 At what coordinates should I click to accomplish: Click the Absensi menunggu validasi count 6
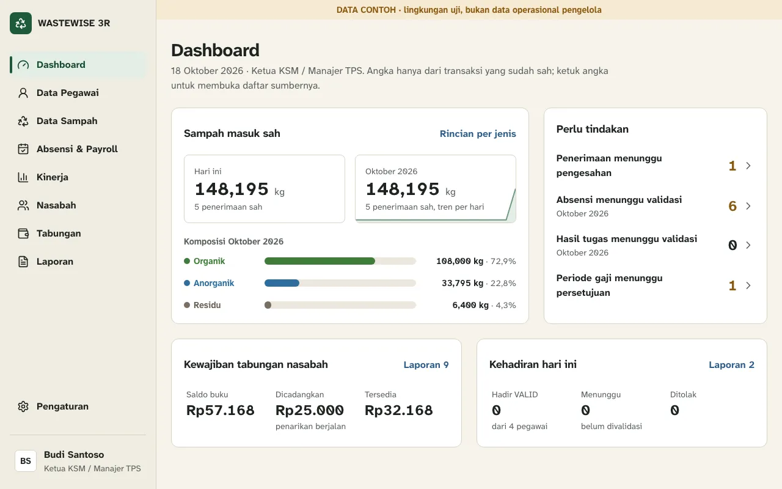[x=733, y=206]
